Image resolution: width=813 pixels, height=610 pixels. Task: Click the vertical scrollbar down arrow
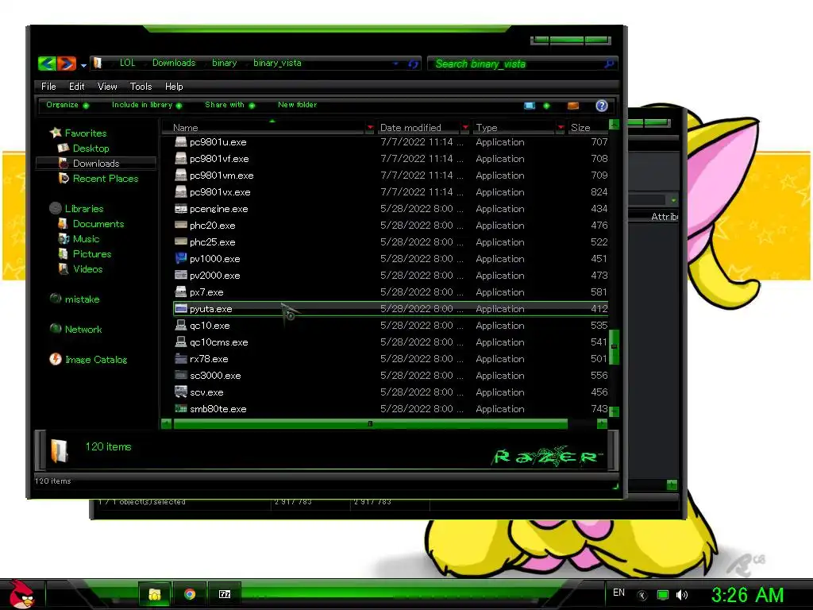pyautogui.click(x=614, y=412)
